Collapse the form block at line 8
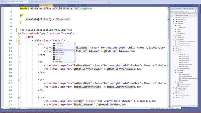 click(x=19, y=34)
